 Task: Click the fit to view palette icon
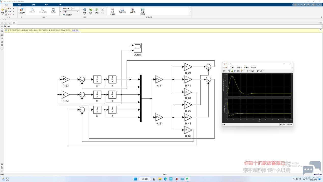click(2, 35)
